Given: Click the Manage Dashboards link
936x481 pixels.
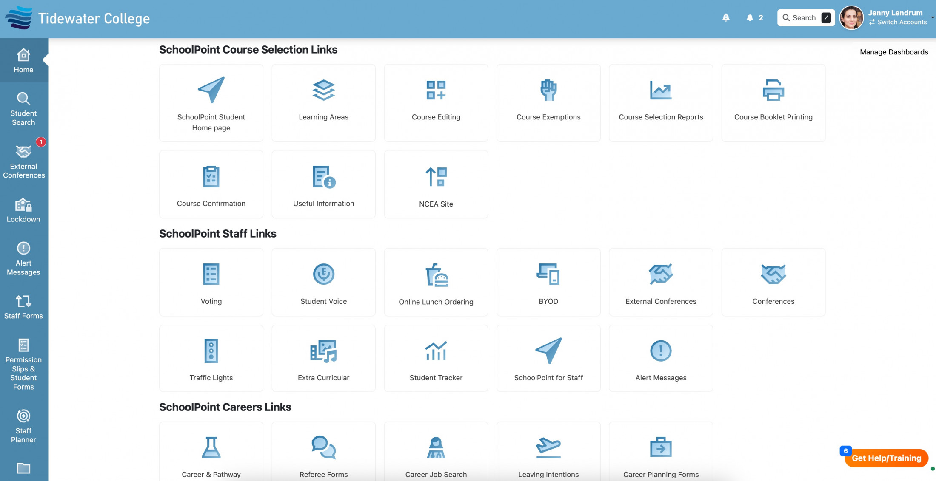Looking at the screenshot, I should 893,52.
